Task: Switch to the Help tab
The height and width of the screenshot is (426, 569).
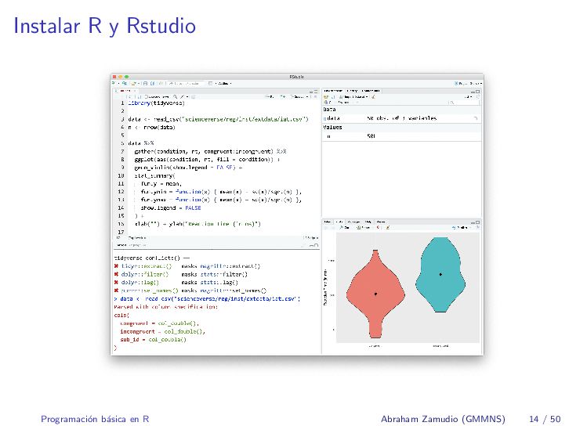Action: click(x=368, y=222)
